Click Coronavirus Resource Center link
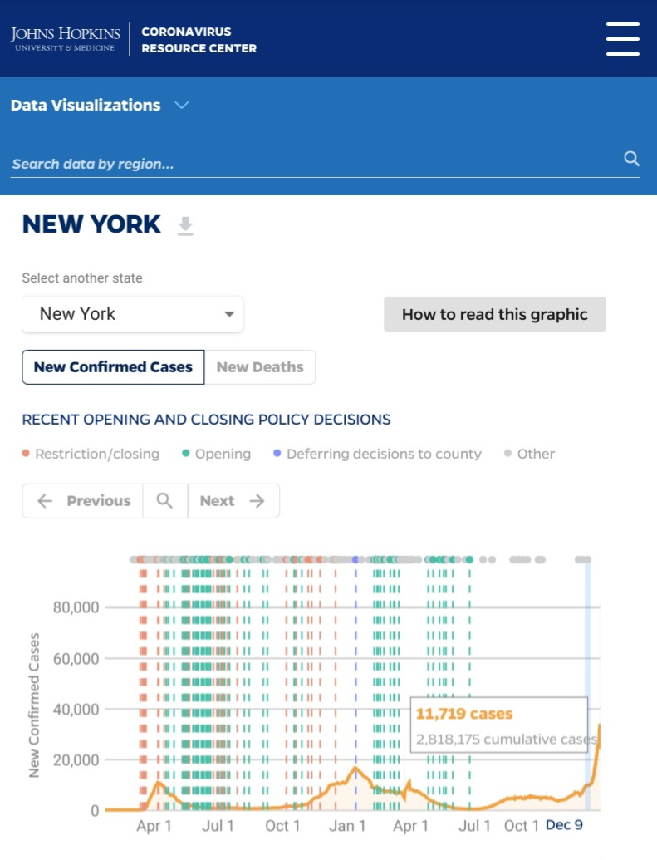This screenshot has width=657, height=860. [x=199, y=40]
